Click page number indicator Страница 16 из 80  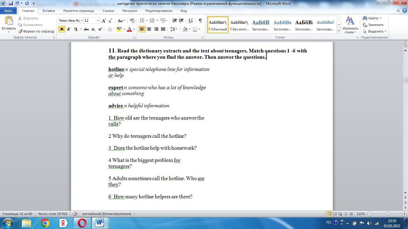pos(17,214)
